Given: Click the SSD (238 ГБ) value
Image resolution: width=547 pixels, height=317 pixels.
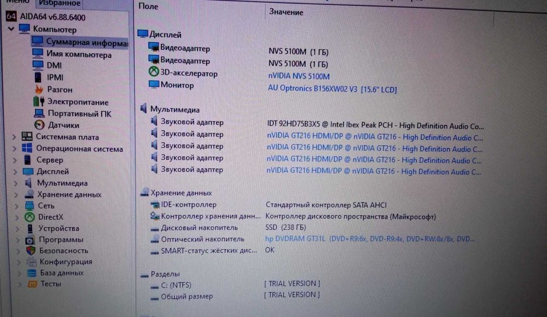Looking at the screenshot, I should click(286, 227).
